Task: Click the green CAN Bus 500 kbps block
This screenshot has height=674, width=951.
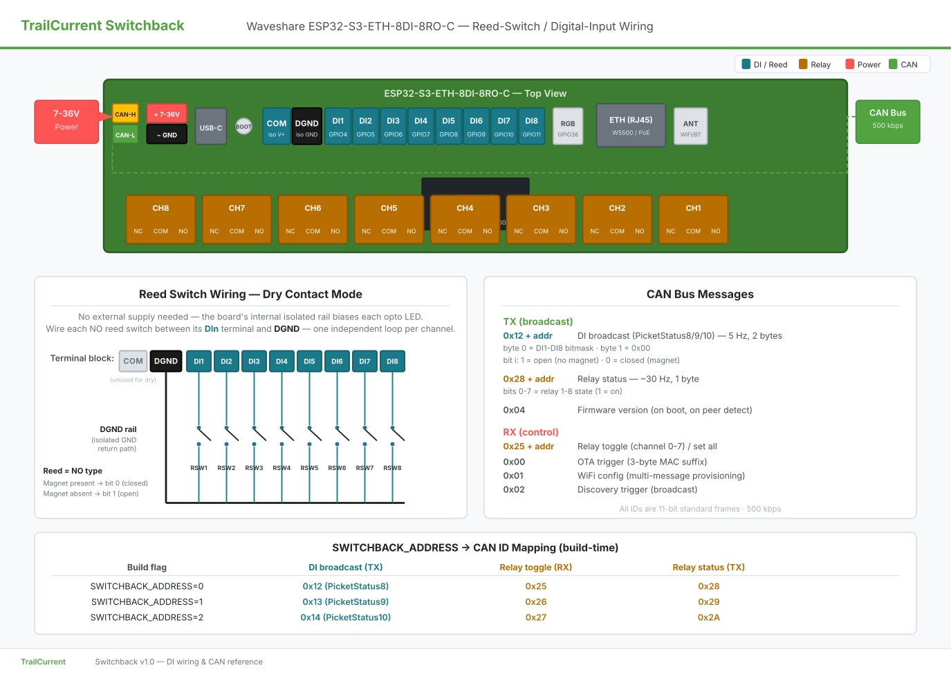Action: pyautogui.click(x=888, y=122)
